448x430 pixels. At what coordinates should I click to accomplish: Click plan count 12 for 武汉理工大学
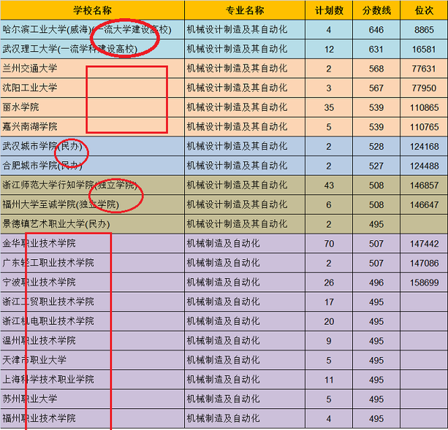click(x=329, y=49)
